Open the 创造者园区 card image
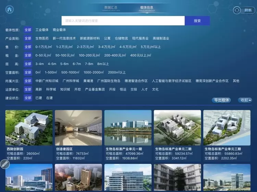This screenshot has height=192, width=257. pyautogui.click(x=78, y=127)
